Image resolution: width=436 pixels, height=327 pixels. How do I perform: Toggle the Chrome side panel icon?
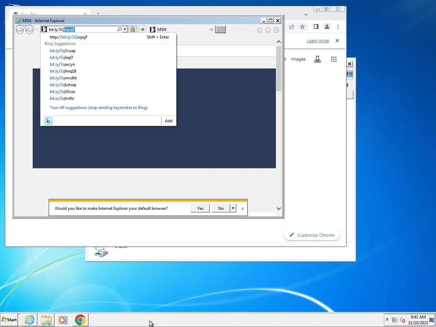[316, 27]
